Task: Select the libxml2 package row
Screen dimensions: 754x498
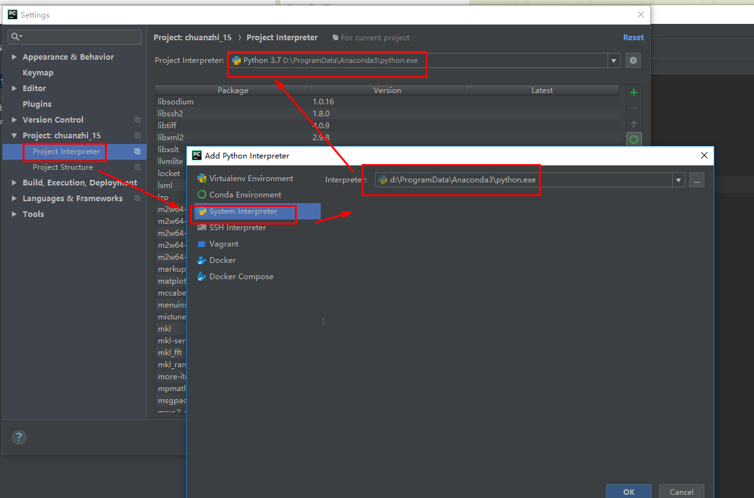Action: click(387, 138)
